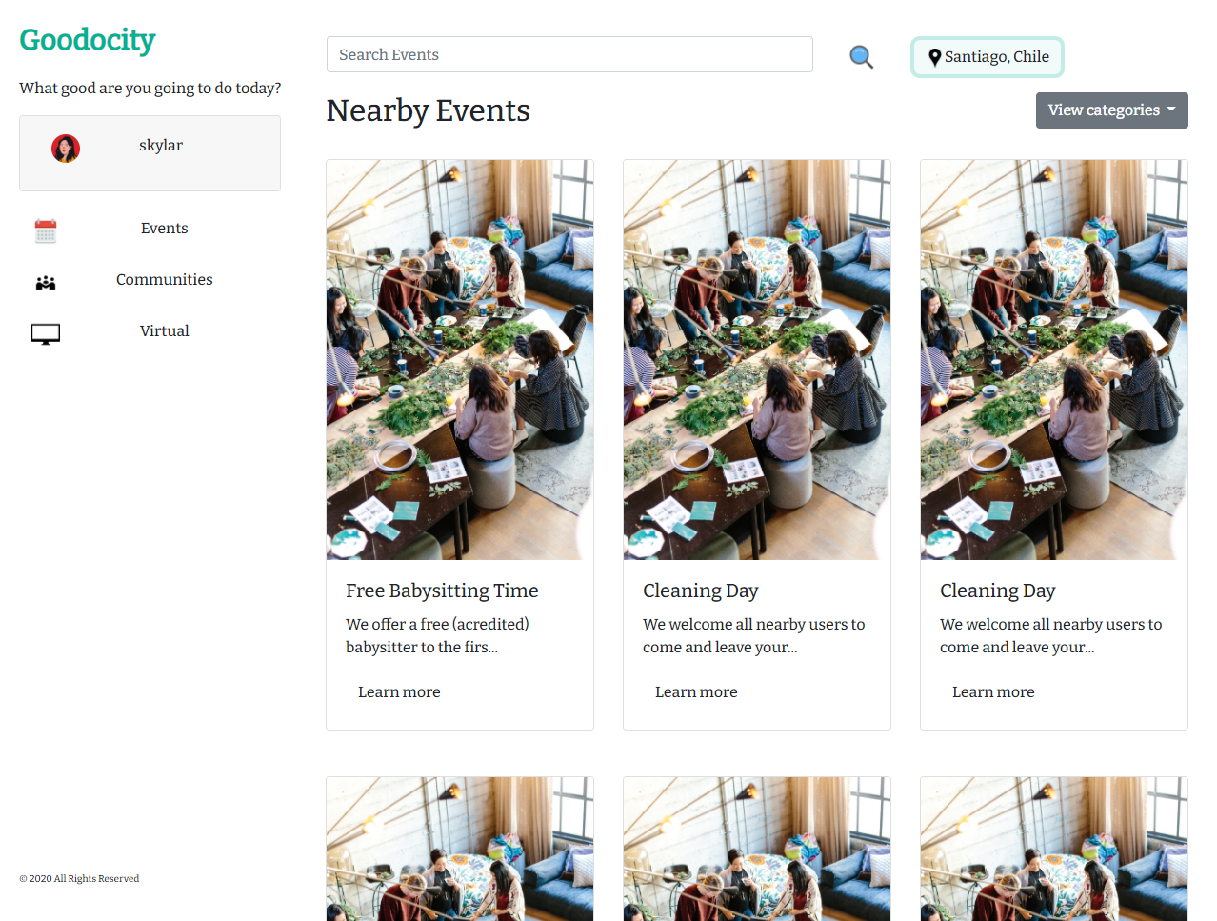Viewport: 1217px width, 921px height.
Task: Click the location pin icon beside Santiago
Action: (x=935, y=57)
